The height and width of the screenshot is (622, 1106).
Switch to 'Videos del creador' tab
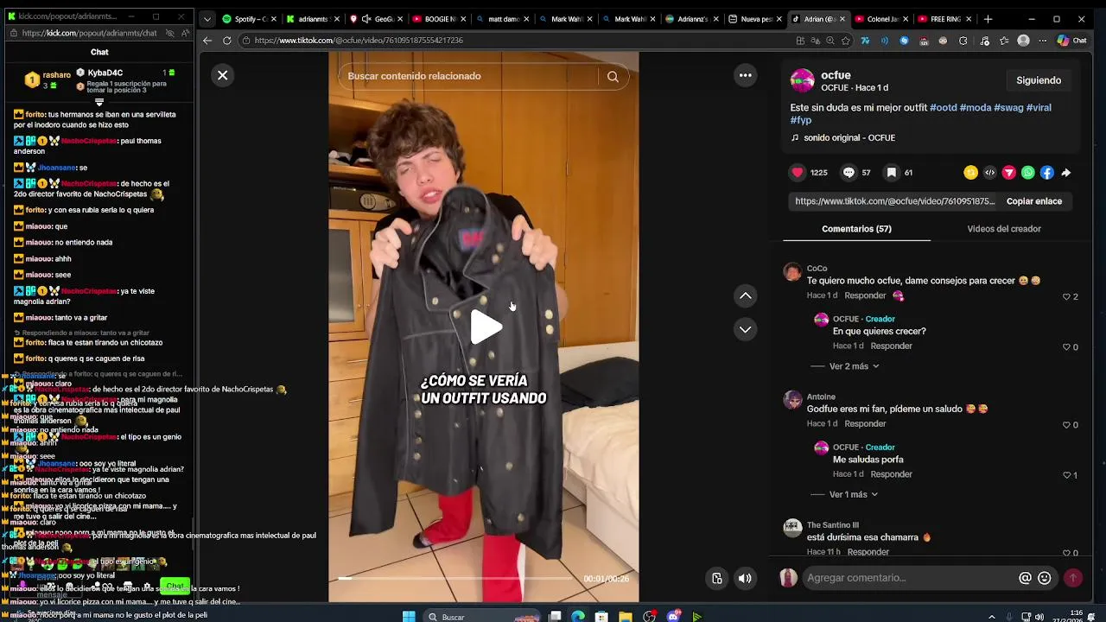(1004, 229)
